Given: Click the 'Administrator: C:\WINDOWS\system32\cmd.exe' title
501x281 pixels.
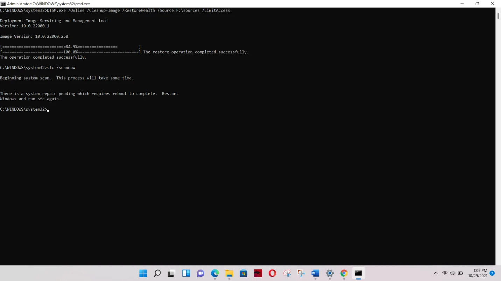Looking at the screenshot, I should coord(48,4).
